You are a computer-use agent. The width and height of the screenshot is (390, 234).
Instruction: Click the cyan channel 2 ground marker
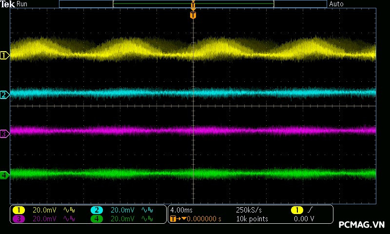point(4,95)
